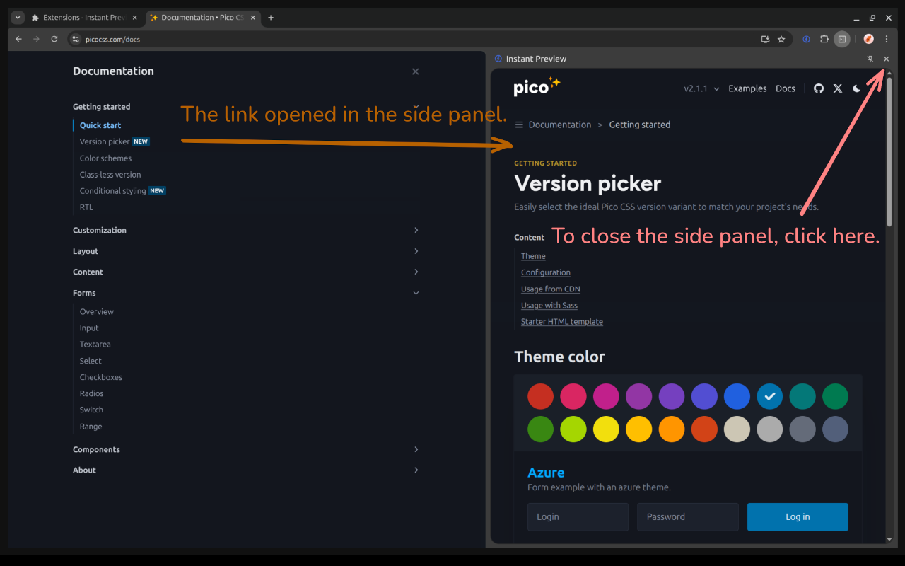Open the Extensions puzzle menu
This screenshot has height=566, width=905.
[824, 39]
